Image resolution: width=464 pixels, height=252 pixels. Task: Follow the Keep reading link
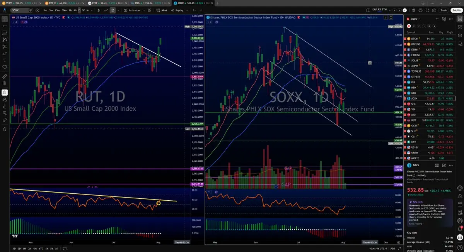point(416,223)
